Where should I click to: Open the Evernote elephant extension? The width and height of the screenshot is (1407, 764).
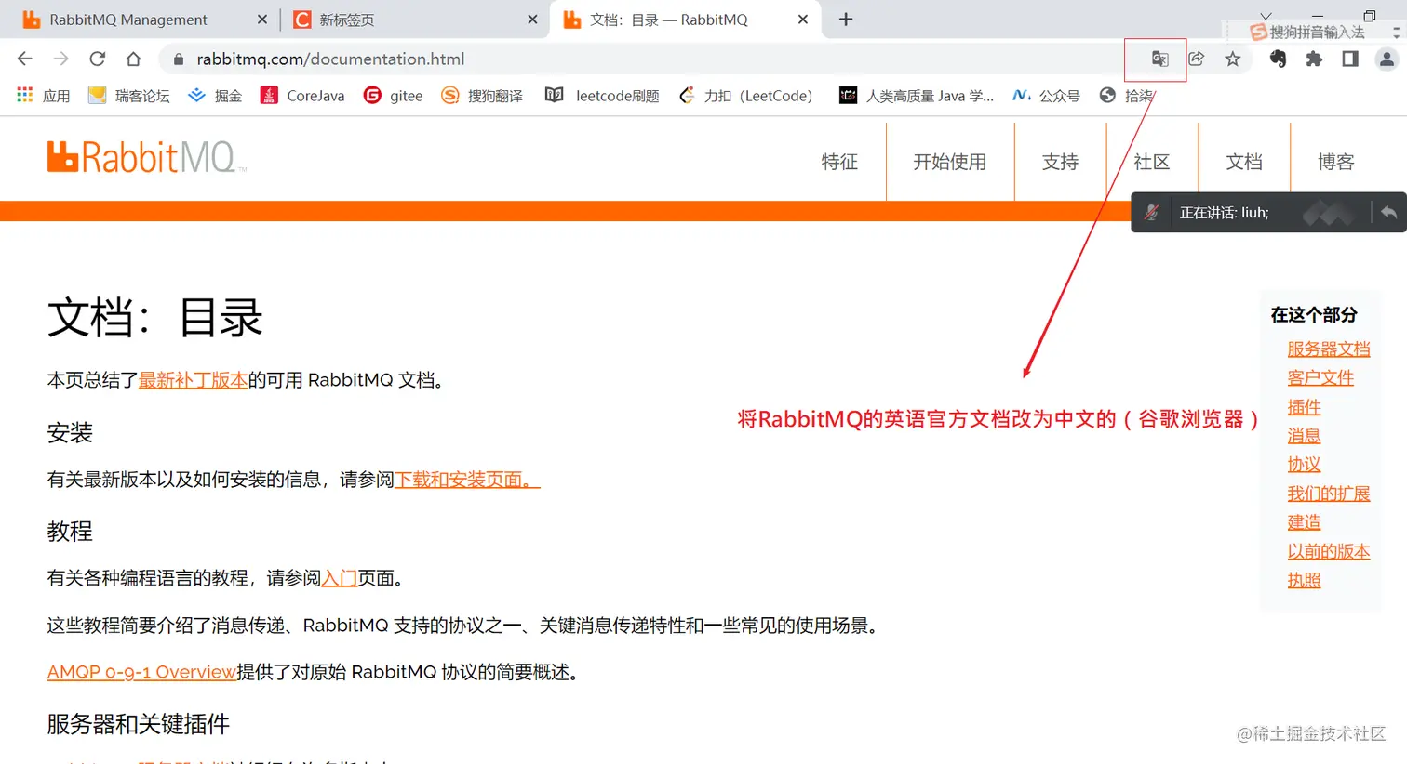click(1278, 59)
